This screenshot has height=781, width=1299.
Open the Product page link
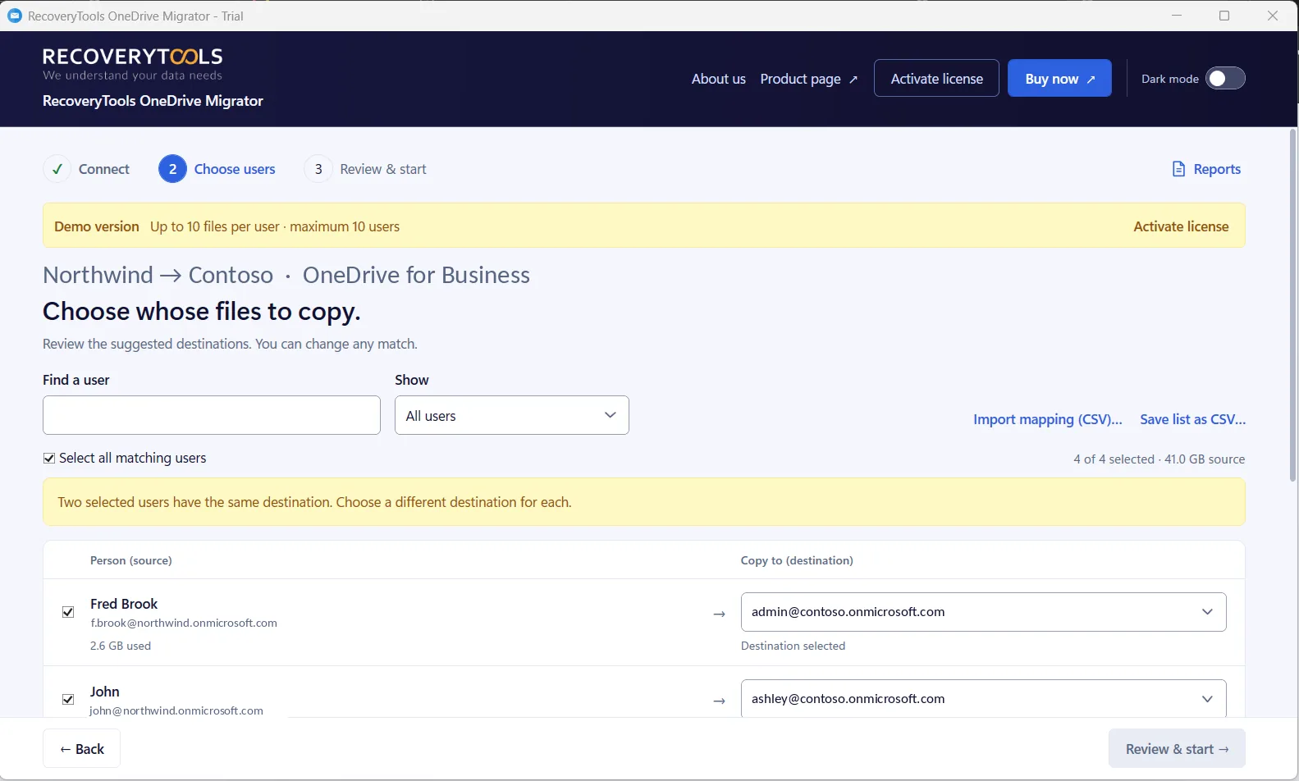809,79
